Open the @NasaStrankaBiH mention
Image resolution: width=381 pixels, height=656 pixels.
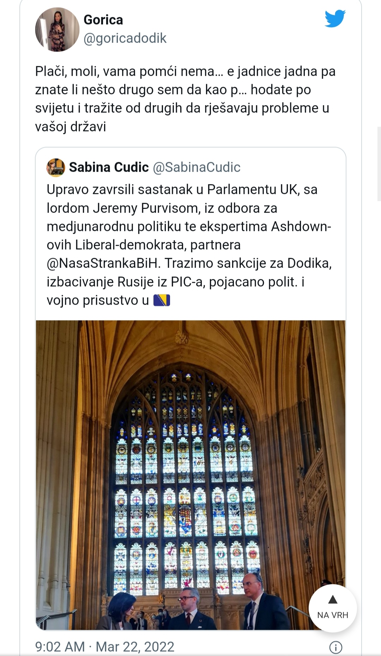(102, 263)
